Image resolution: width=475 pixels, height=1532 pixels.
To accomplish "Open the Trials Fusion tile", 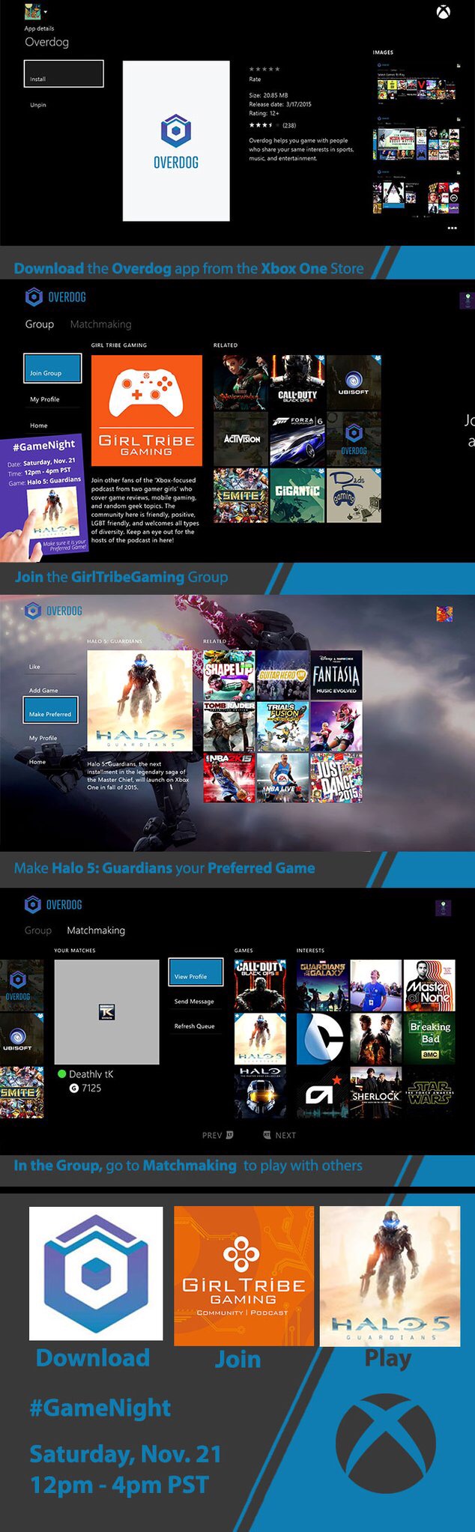I will point(282,727).
